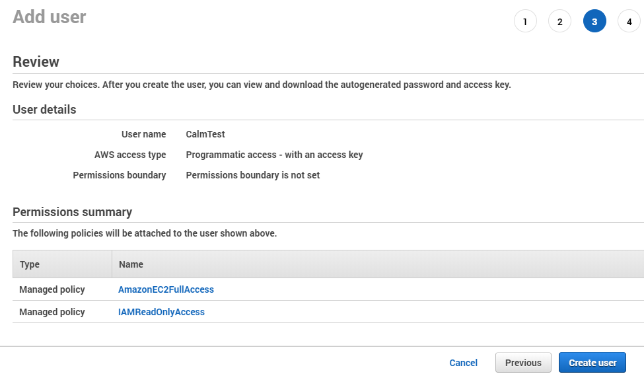Select Managed policy cell for IAMReadOnlyAccess row
644x376 pixels.
tap(52, 312)
